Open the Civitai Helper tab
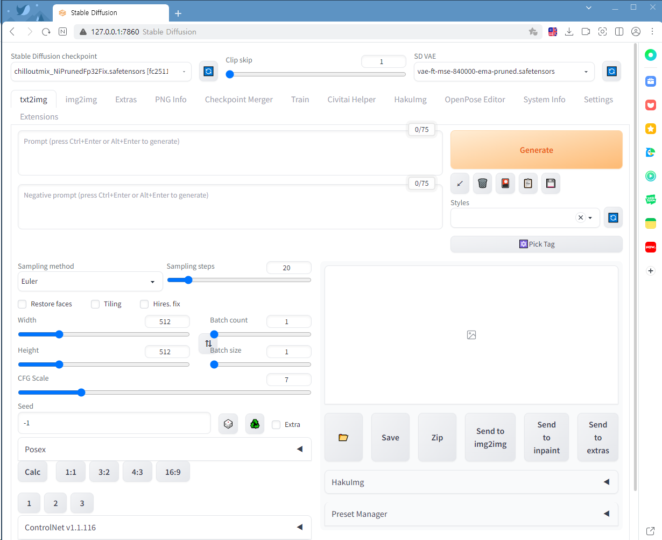The image size is (662, 540). pyautogui.click(x=351, y=100)
